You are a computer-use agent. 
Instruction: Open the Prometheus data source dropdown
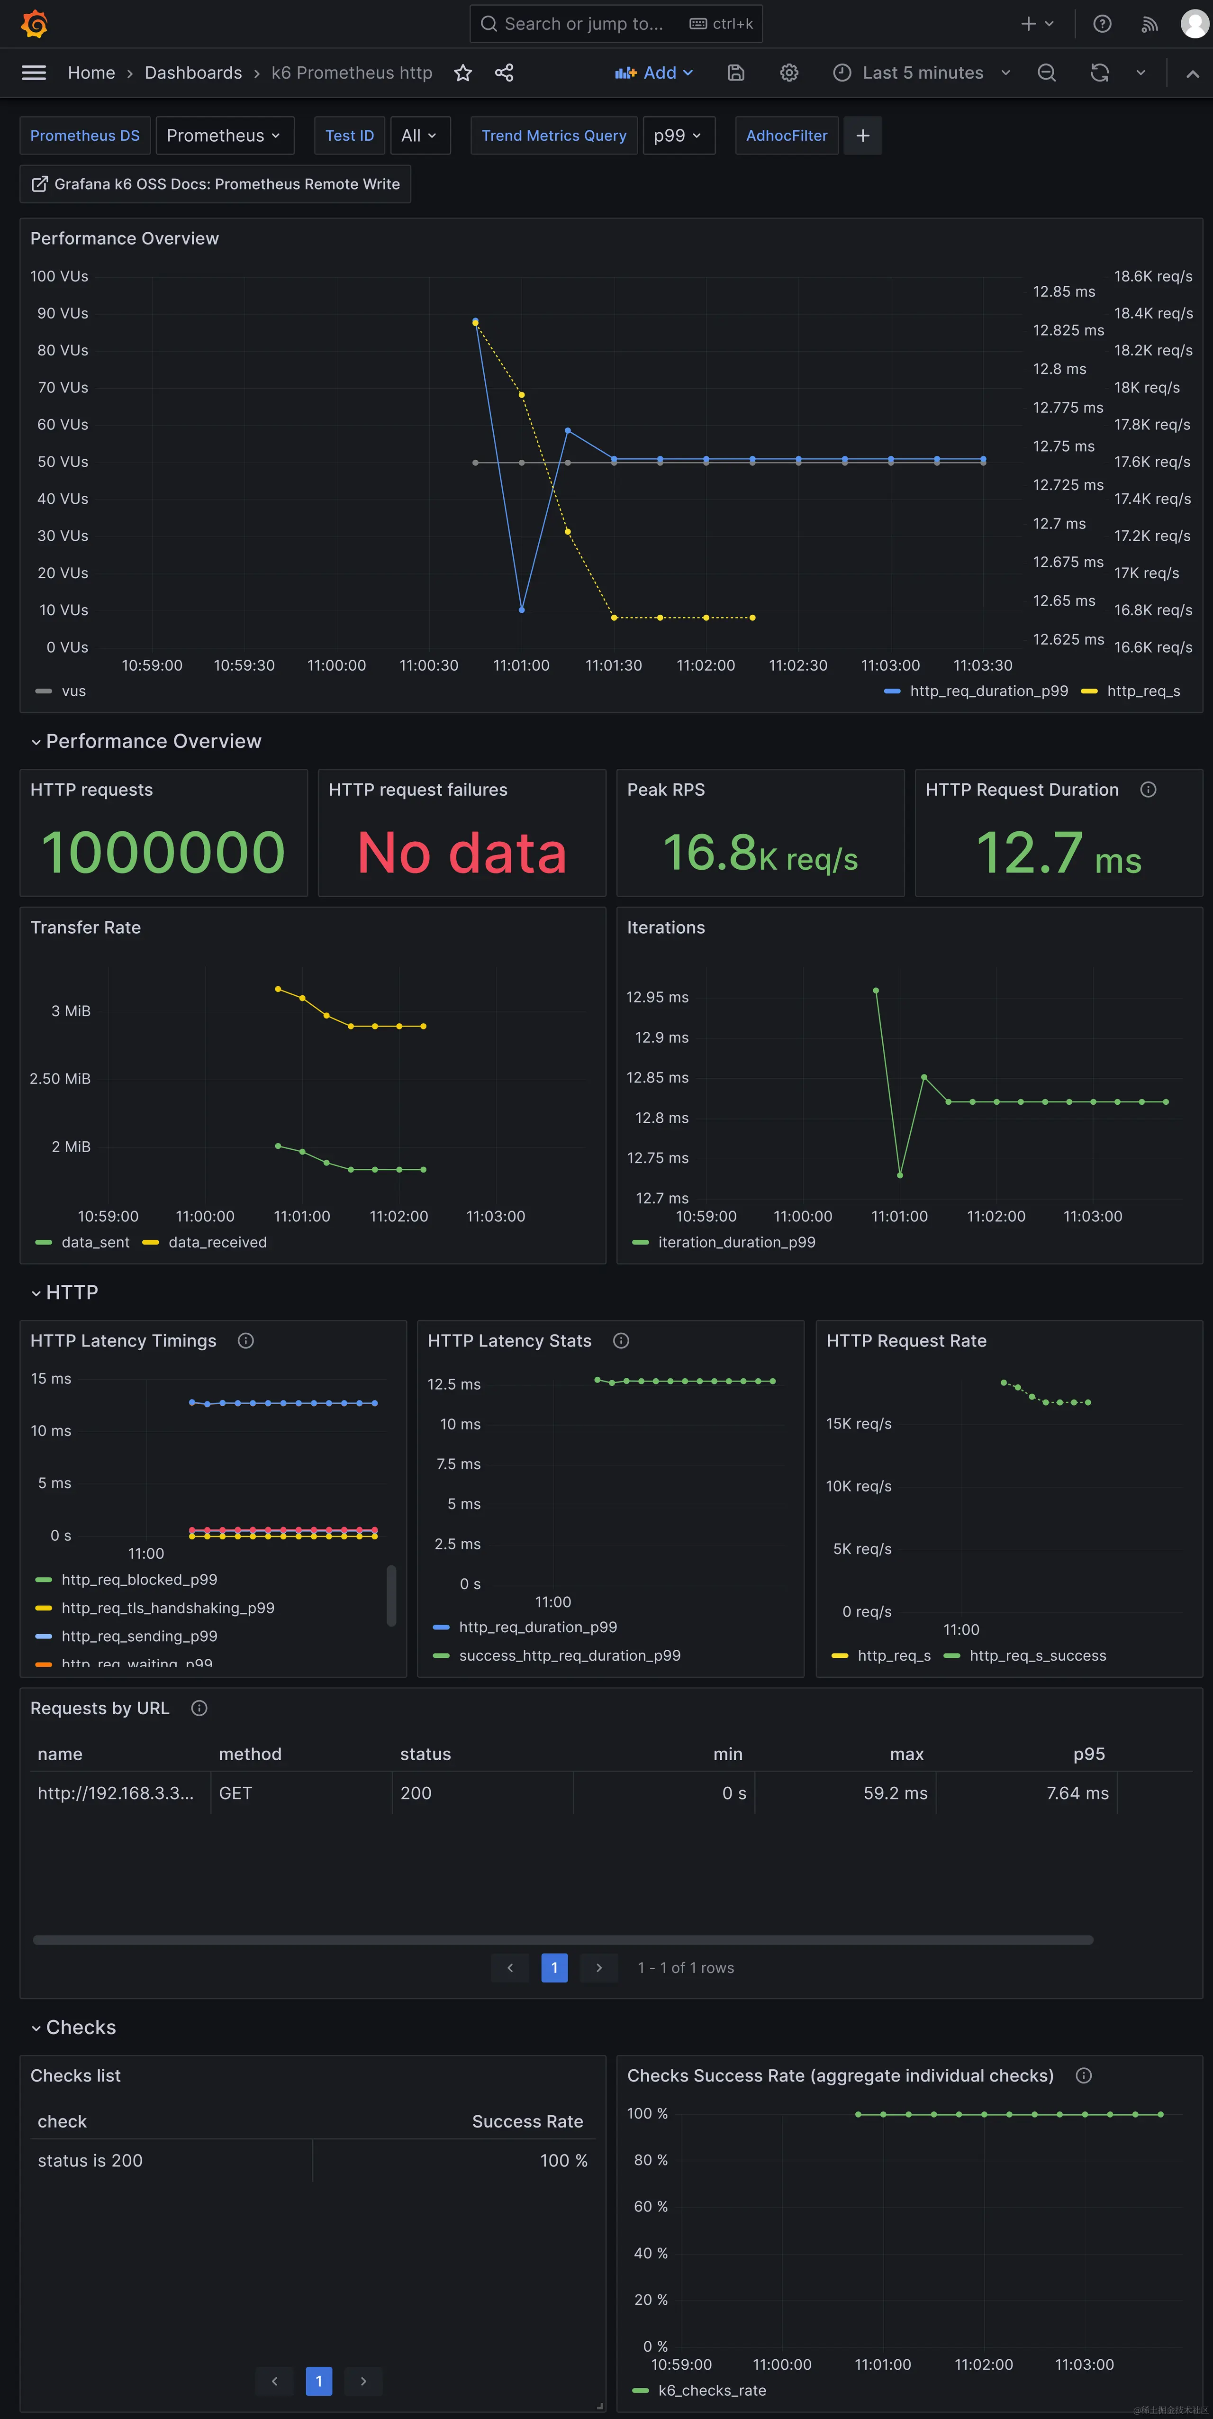click(225, 135)
